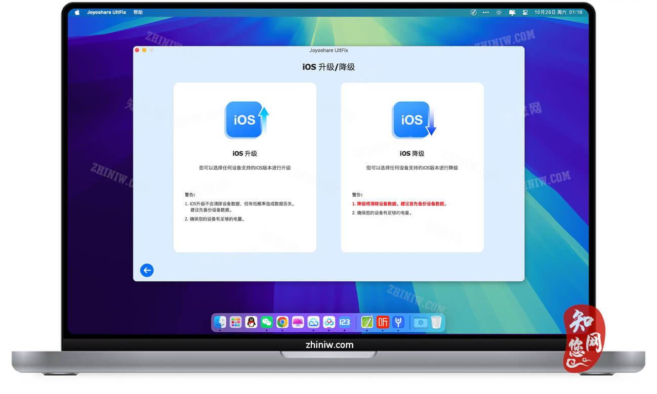Open the 123 cloud drive app in Dock

pos(345,322)
